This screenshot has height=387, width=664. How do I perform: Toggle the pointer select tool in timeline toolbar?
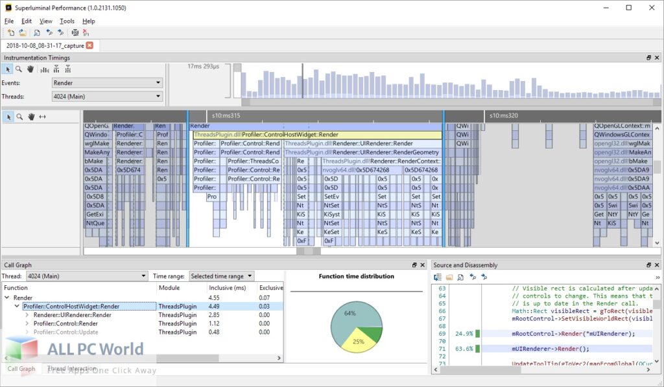coord(8,117)
